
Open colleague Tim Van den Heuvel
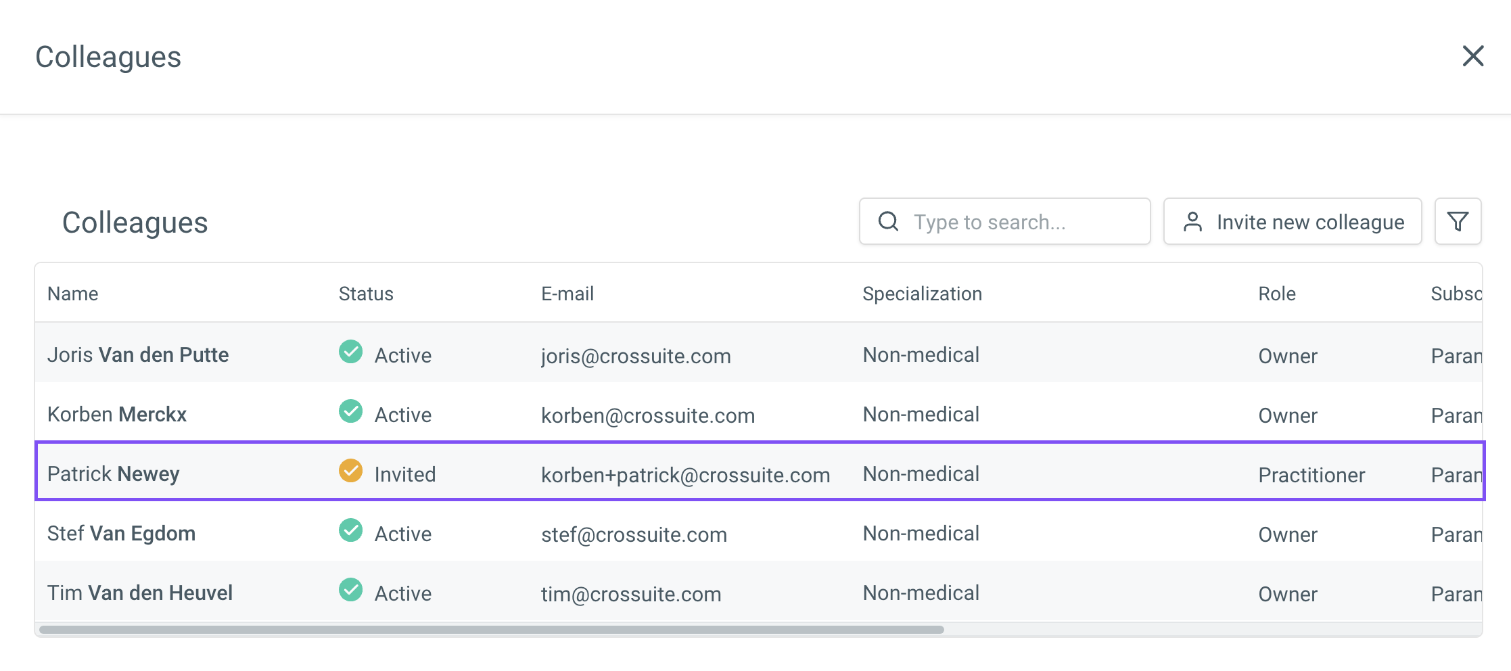[x=140, y=593]
